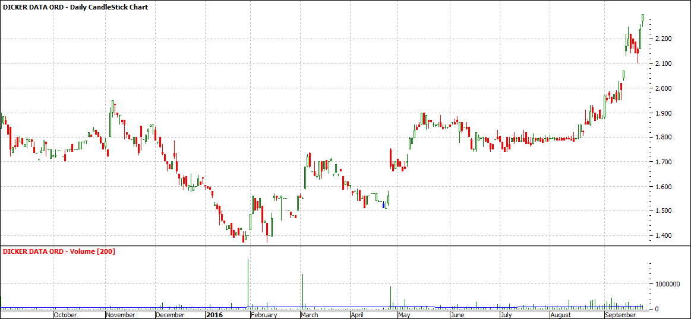The image size is (691, 319).
Task: Click the 1.500 price axis label
Action: (x=662, y=210)
